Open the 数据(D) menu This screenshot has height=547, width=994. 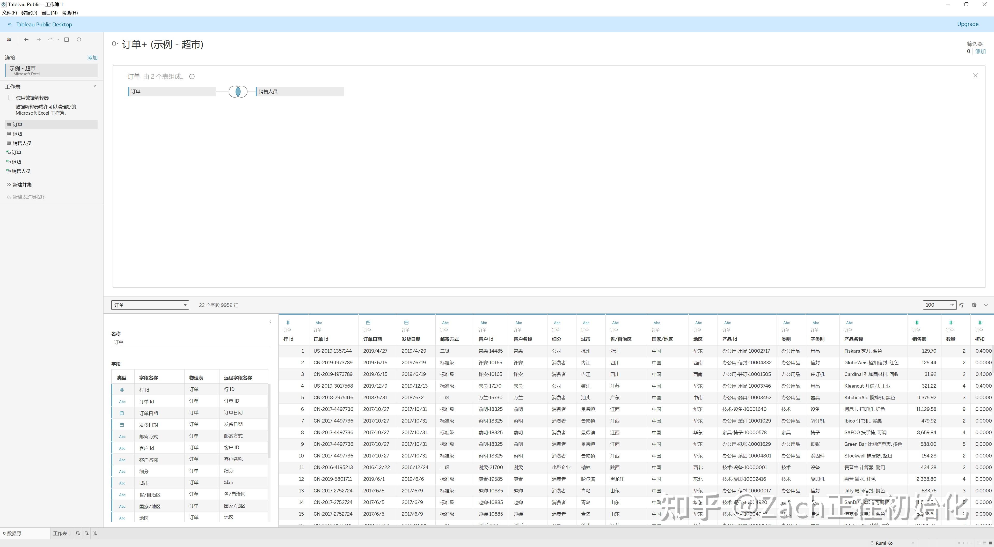coord(29,13)
